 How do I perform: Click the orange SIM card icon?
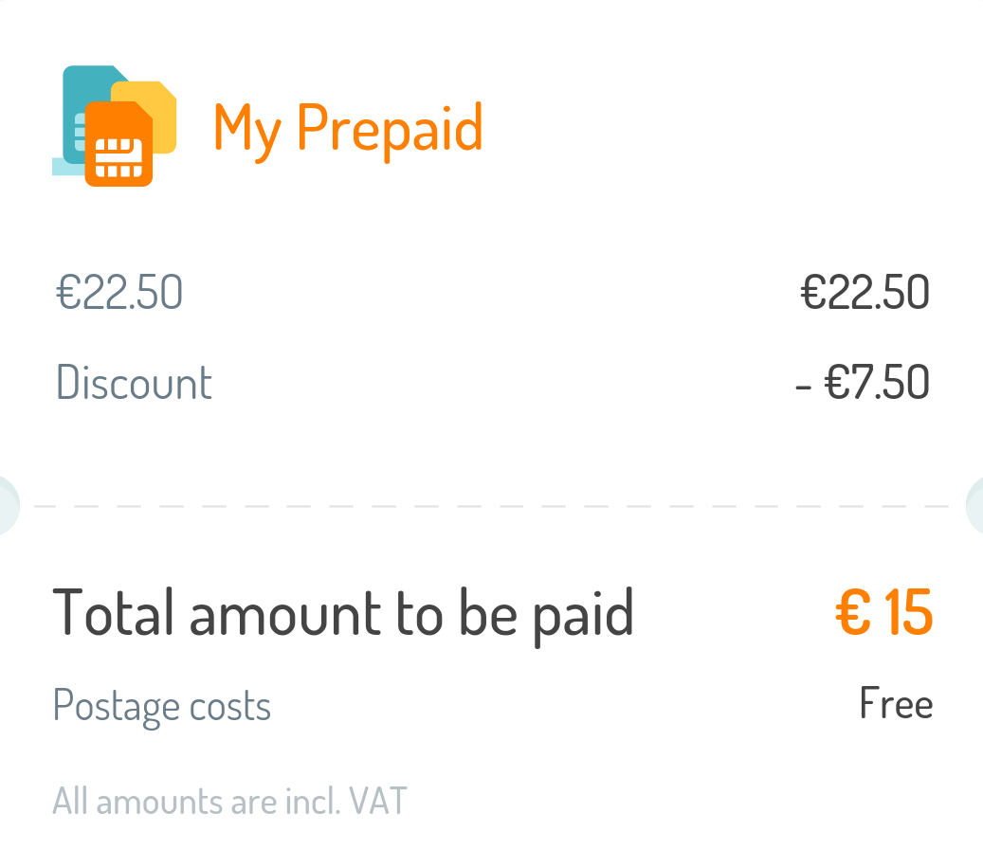coord(118,143)
